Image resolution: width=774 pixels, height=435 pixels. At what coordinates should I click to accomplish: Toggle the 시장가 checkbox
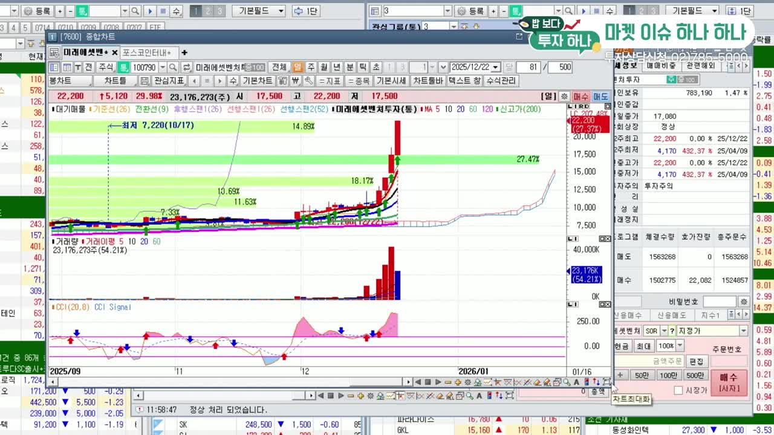[x=678, y=390]
